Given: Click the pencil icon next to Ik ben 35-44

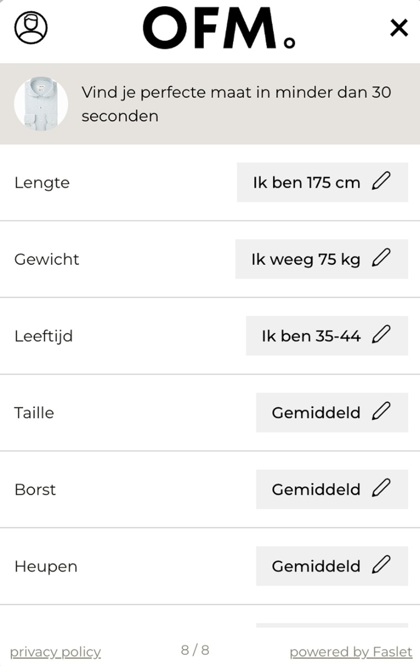Looking at the screenshot, I should click(381, 334).
